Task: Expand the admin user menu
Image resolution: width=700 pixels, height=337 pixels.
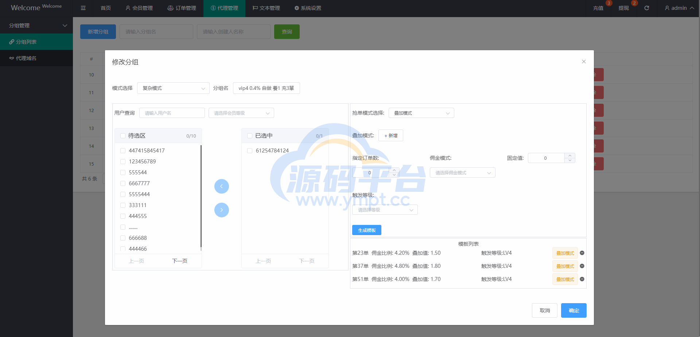Action: point(679,8)
